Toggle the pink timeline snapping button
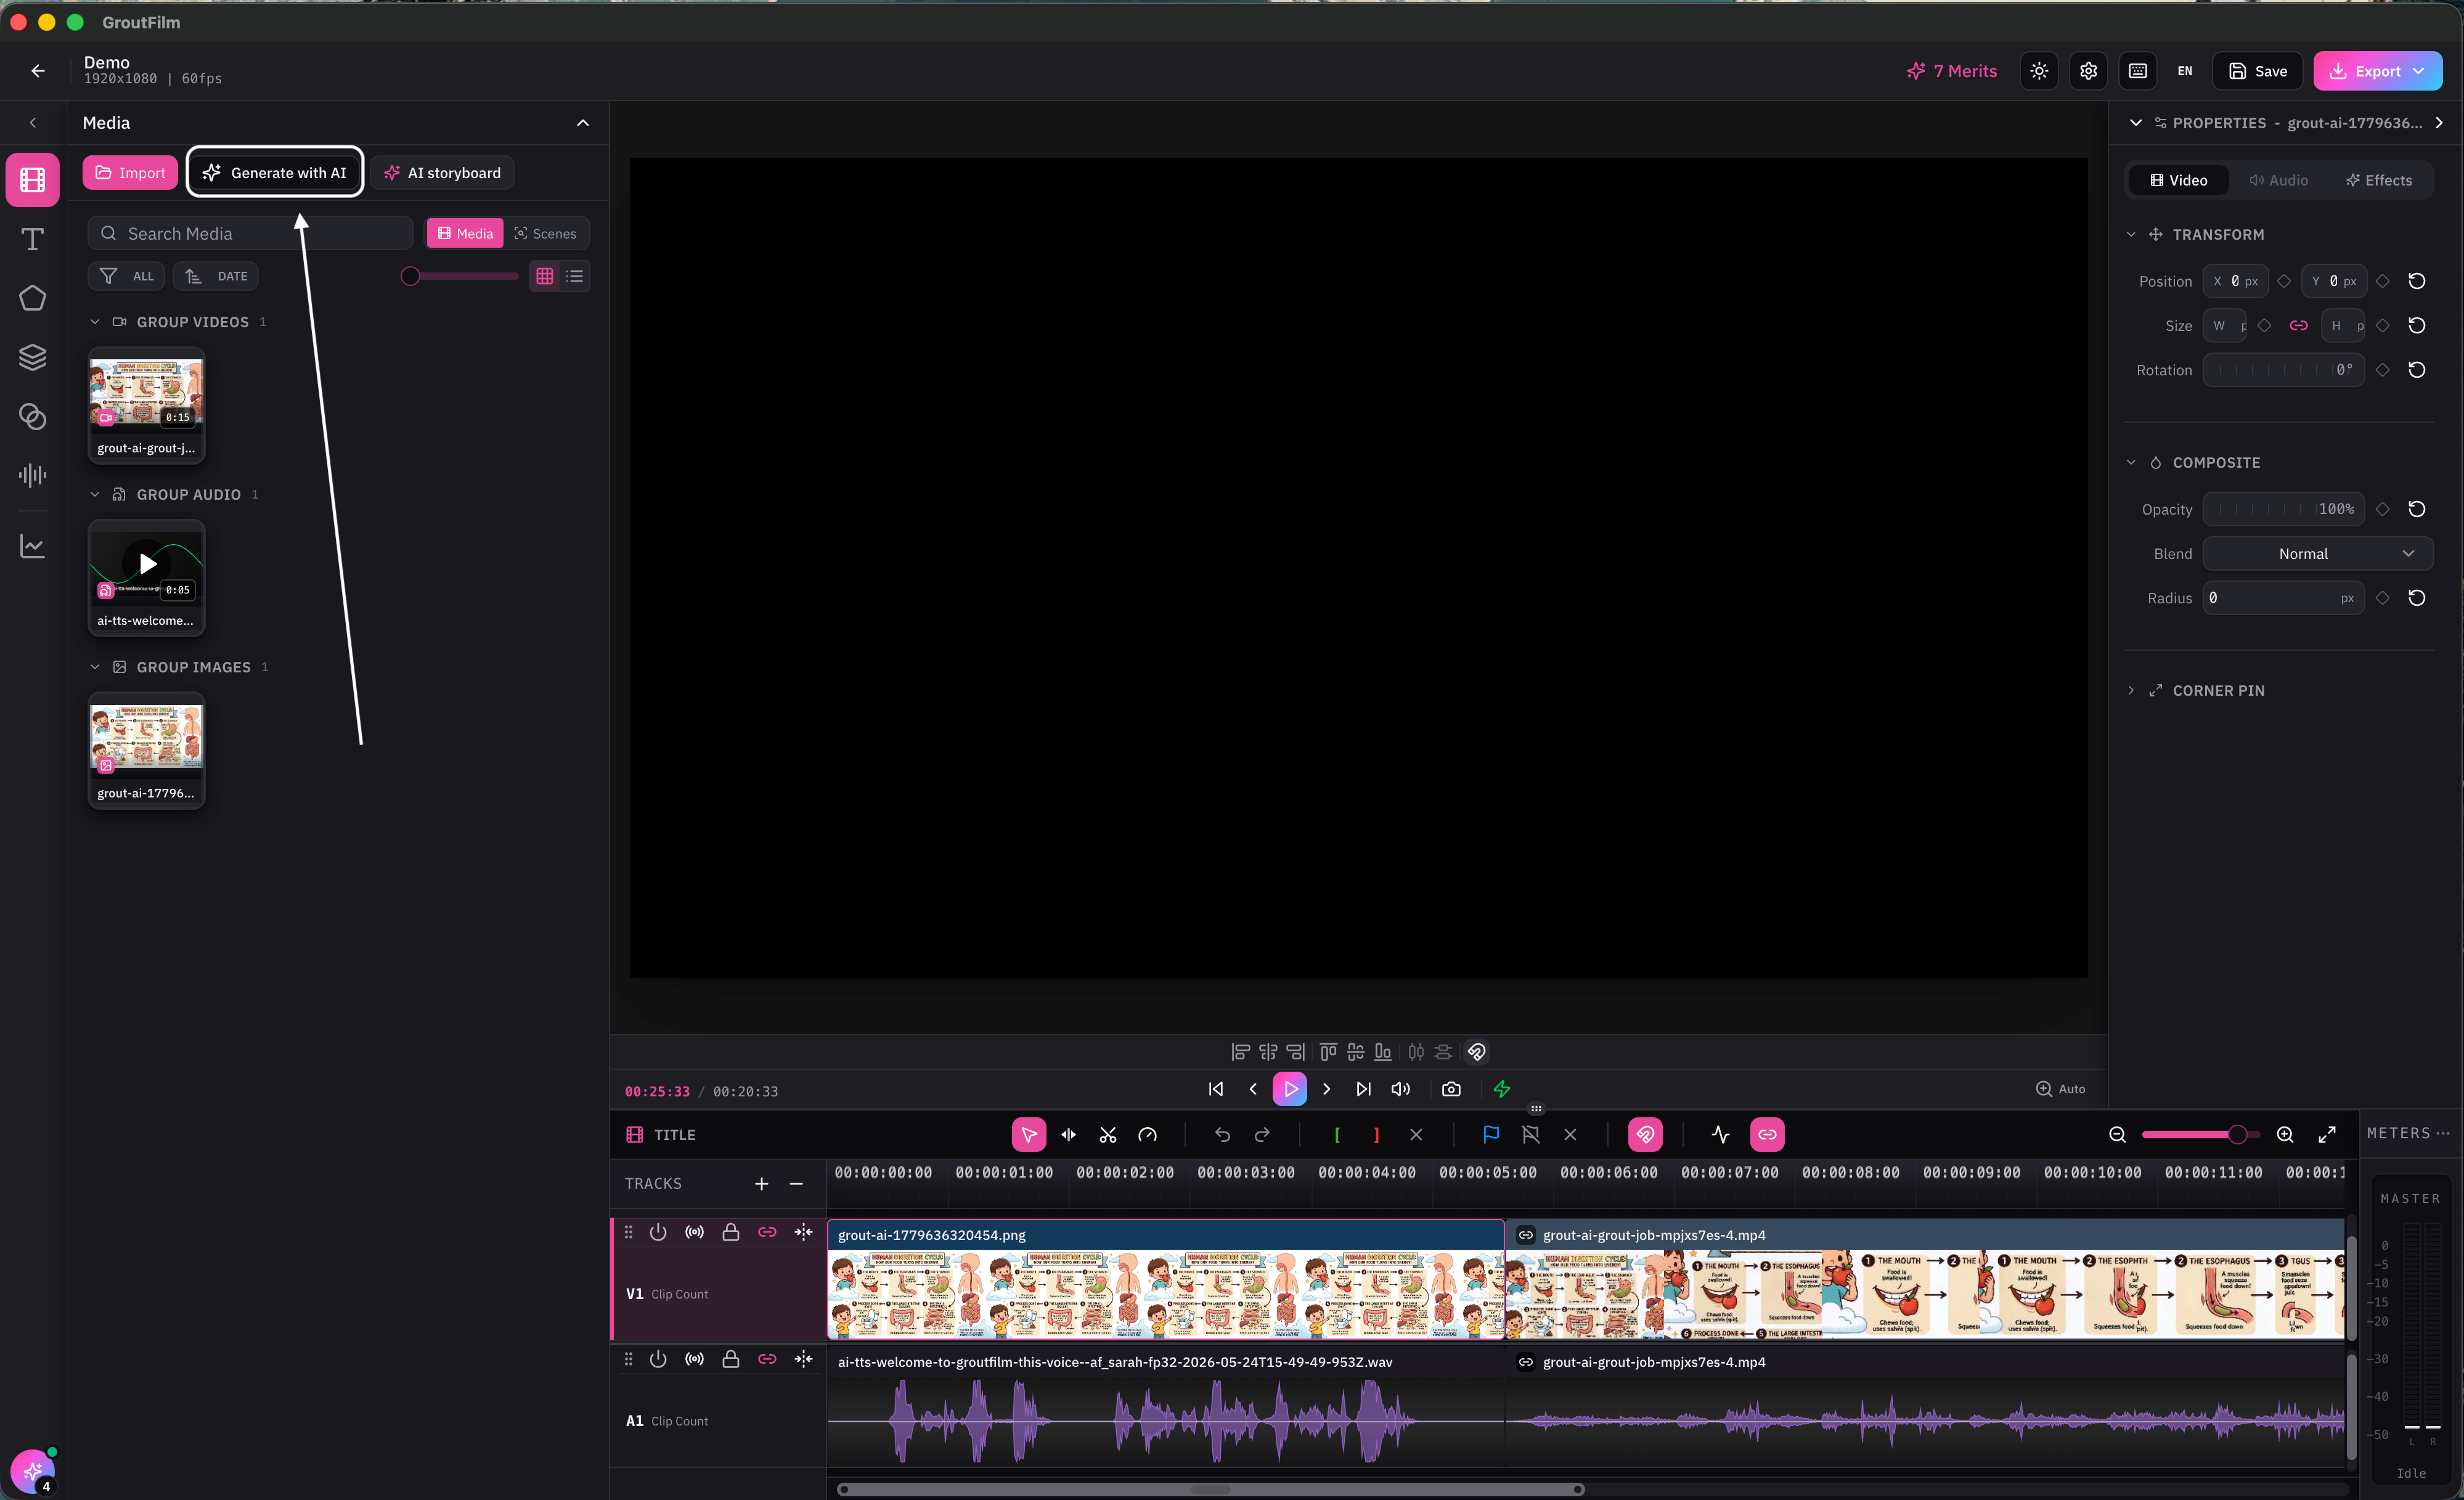Image resolution: width=2464 pixels, height=1500 pixels. [1645, 1135]
